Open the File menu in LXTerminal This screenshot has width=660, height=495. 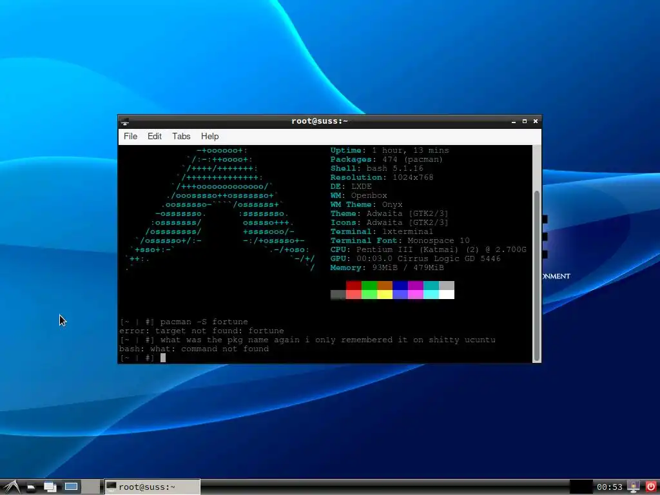point(130,137)
